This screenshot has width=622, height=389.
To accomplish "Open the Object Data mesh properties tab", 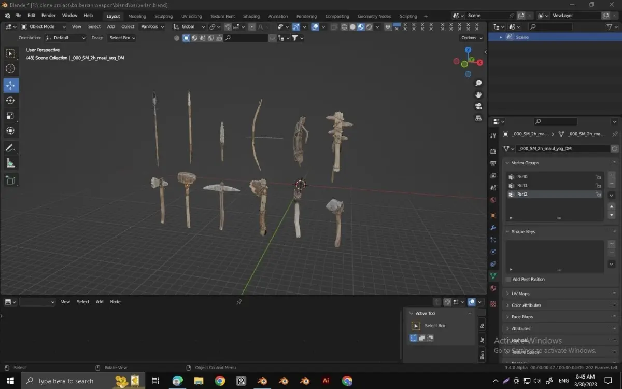I will 493,276.
